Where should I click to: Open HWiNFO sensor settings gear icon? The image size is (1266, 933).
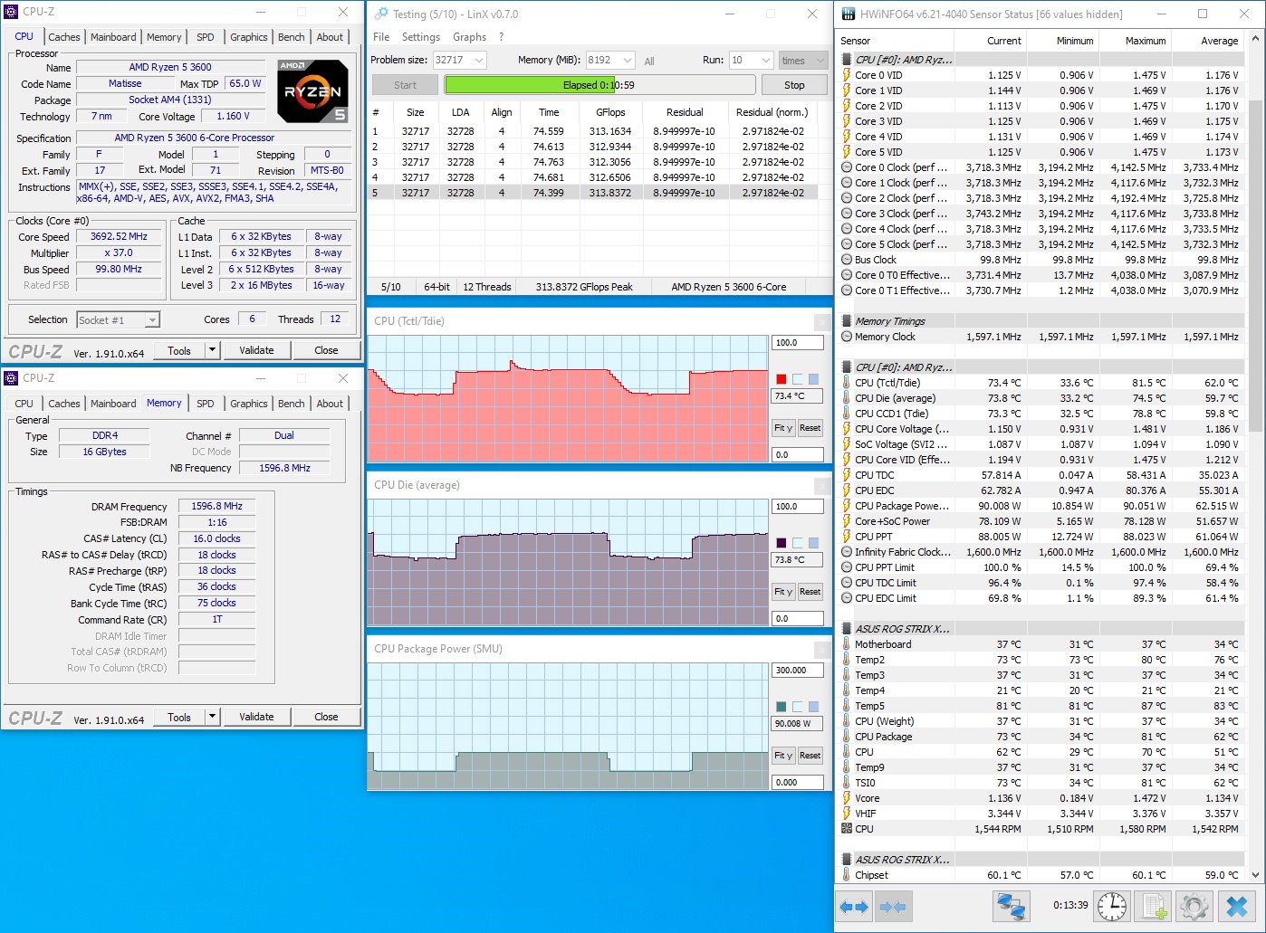(x=1194, y=906)
